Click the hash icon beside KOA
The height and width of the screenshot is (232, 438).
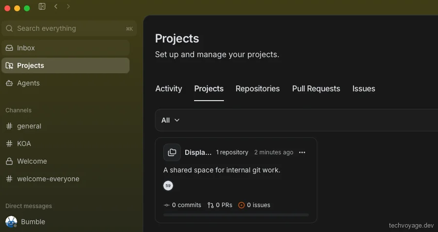click(x=9, y=144)
